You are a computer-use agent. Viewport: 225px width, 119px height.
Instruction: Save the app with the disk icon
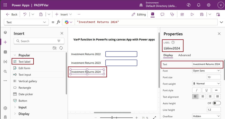202,14
